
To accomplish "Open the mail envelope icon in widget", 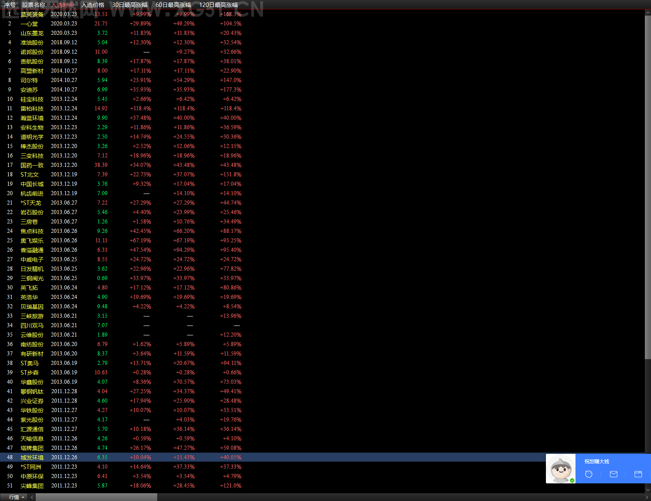I will (x=614, y=474).
